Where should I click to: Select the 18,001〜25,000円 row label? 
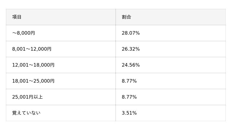click(33, 81)
